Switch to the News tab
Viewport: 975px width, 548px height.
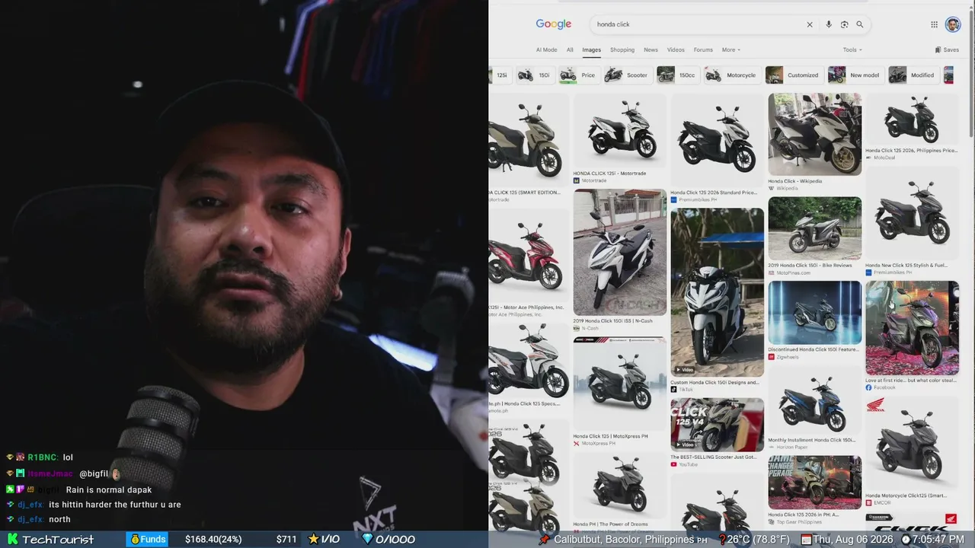click(651, 50)
